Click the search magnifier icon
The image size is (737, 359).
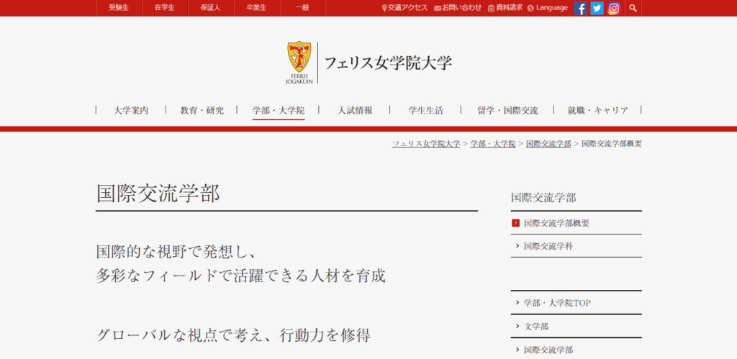(633, 8)
